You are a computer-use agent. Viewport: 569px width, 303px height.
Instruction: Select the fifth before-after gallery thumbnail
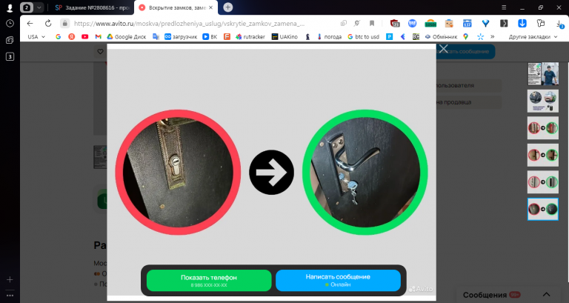click(x=543, y=182)
